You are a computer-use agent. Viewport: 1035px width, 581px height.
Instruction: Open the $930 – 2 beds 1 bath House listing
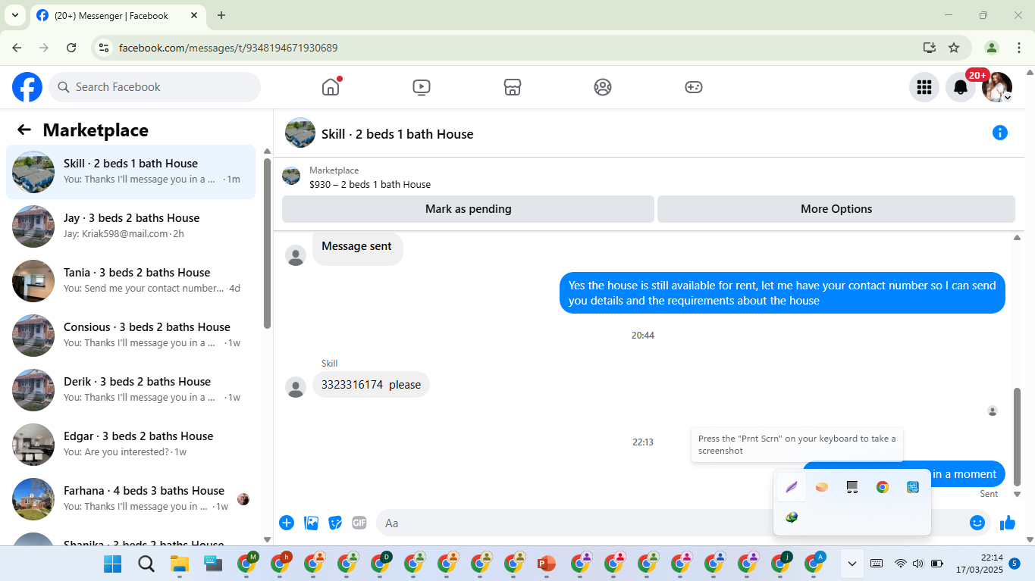point(370,184)
